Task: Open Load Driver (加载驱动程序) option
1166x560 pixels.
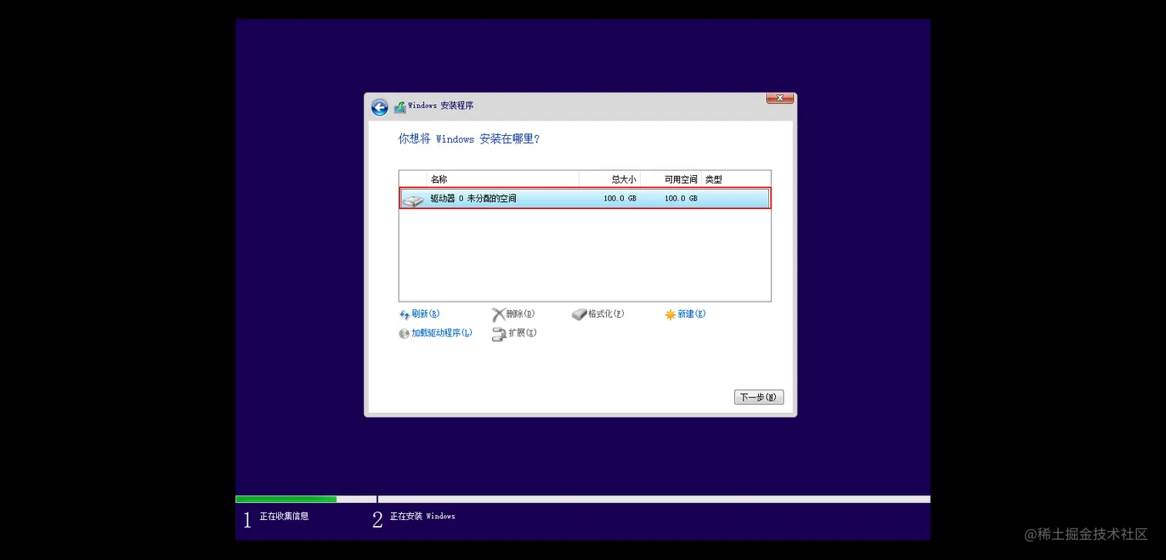Action: click(x=403, y=333)
